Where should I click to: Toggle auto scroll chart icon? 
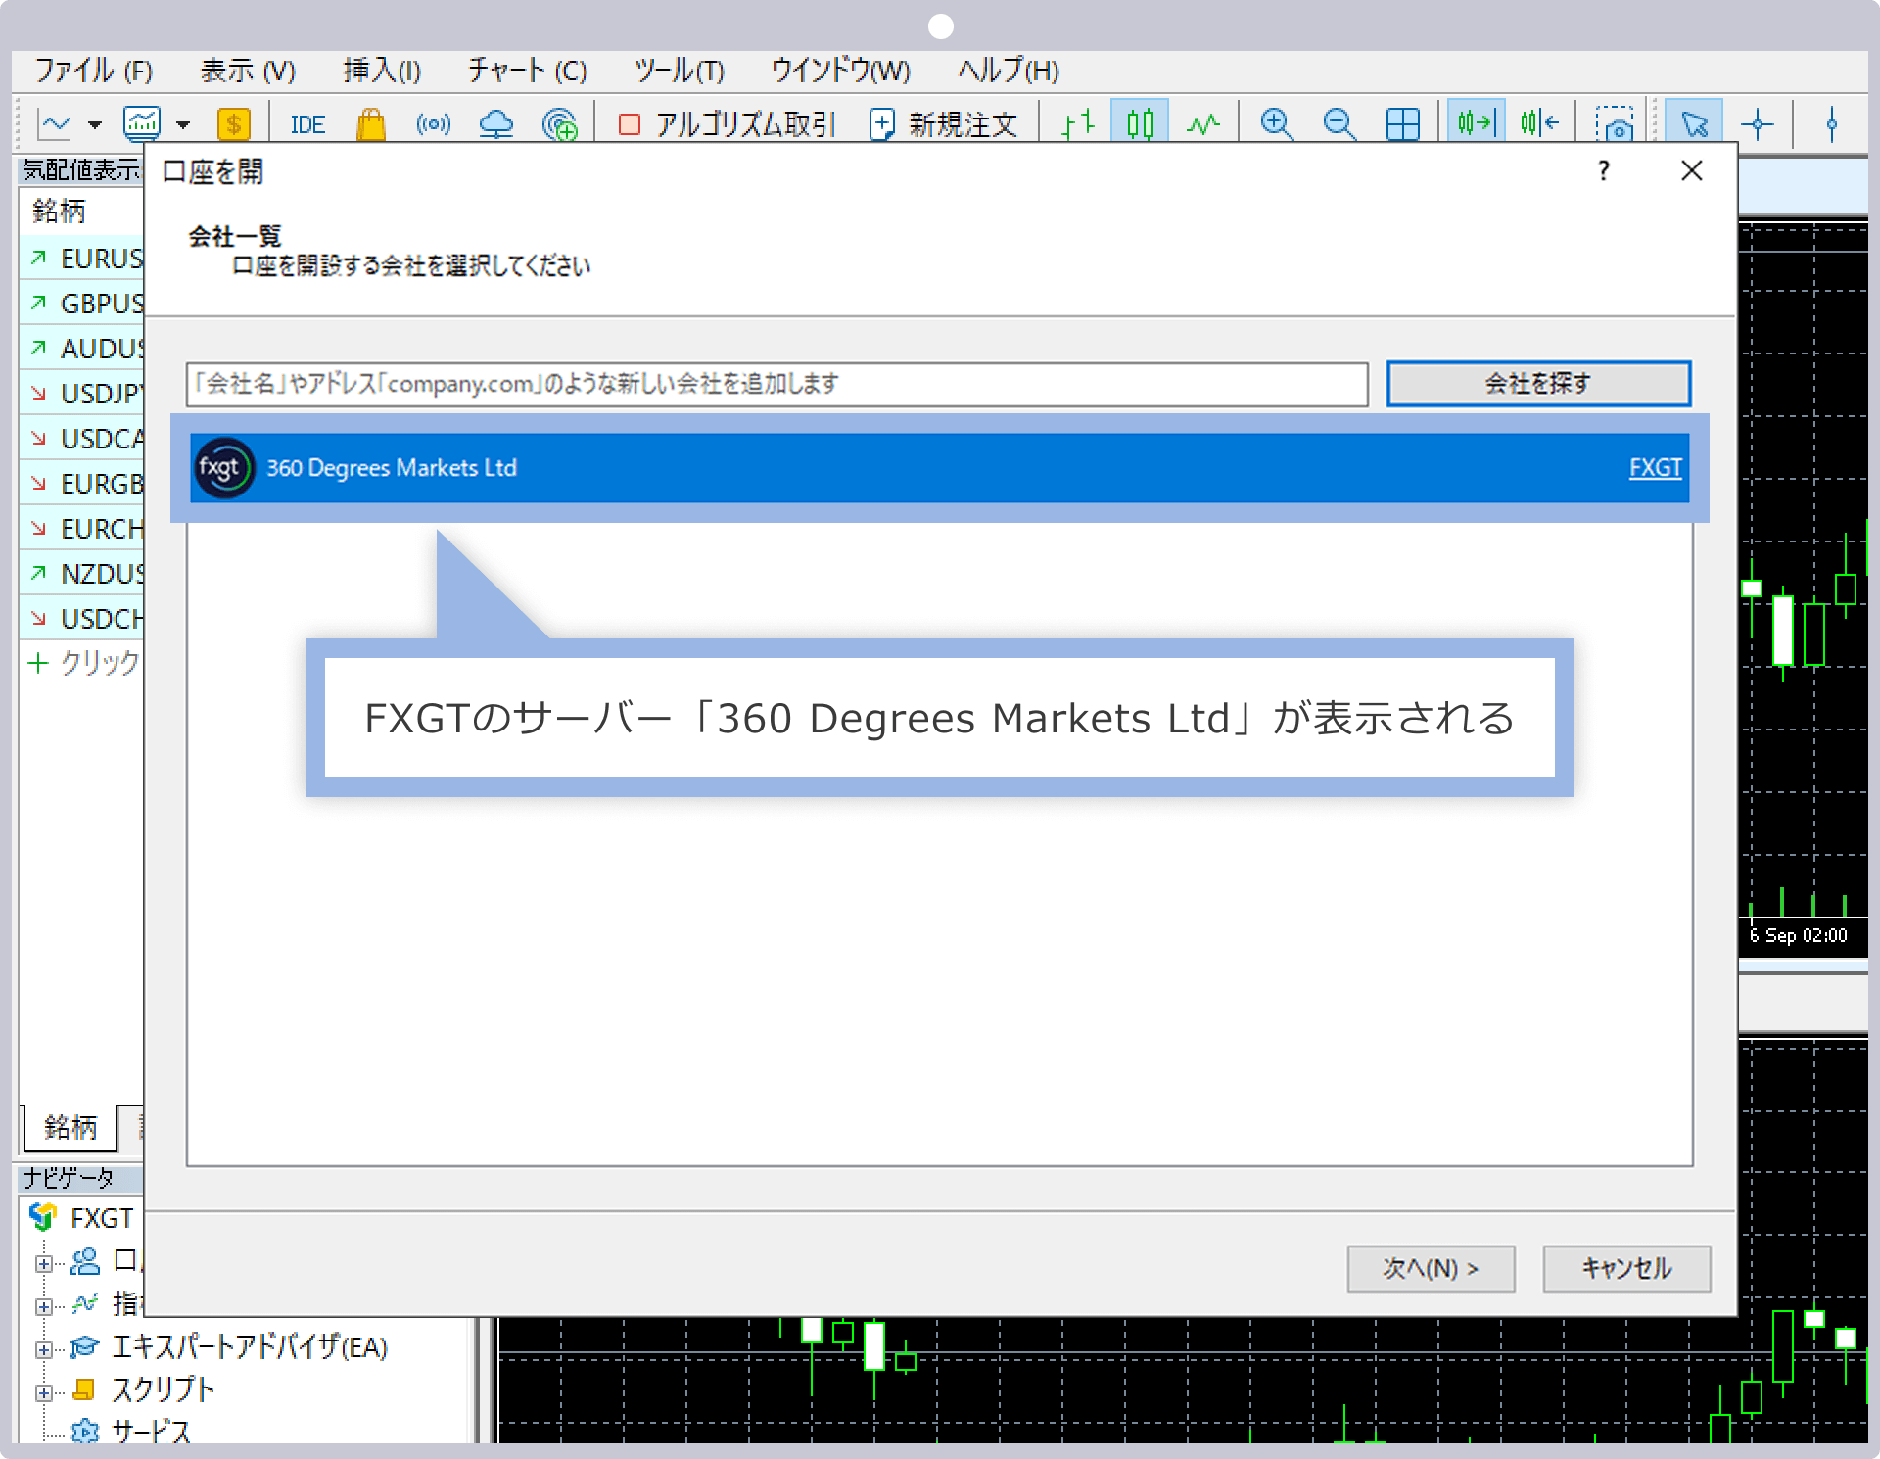(x=1476, y=123)
